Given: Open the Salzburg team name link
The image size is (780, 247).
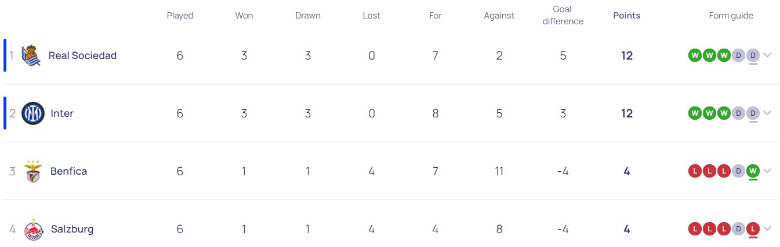Looking at the screenshot, I should click(x=72, y=229).
